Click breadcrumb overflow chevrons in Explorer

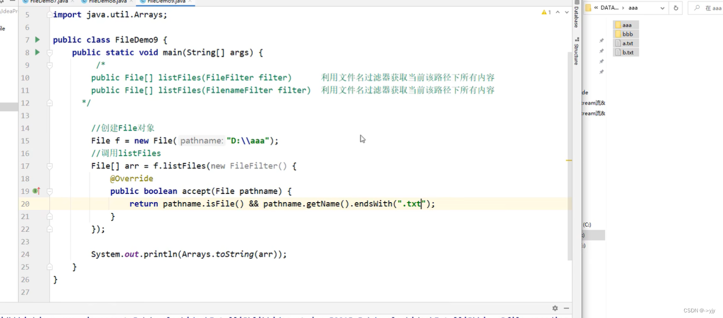[596, 8]
